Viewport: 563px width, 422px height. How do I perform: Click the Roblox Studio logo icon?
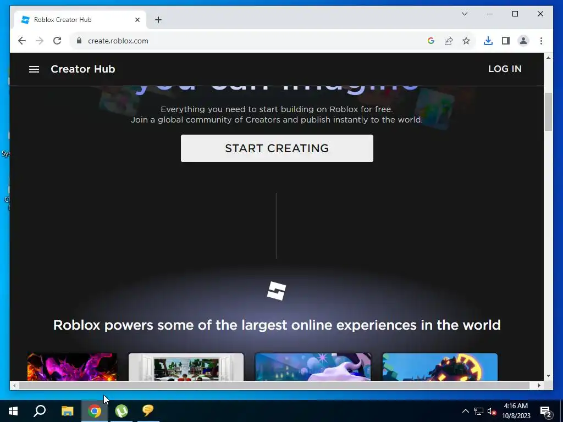(x=277, y=291)
